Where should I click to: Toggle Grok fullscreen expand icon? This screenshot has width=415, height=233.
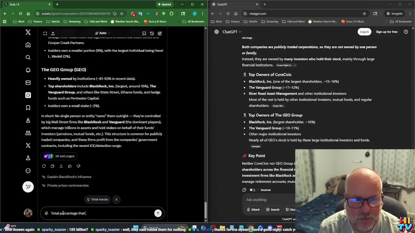click(45, 33)
